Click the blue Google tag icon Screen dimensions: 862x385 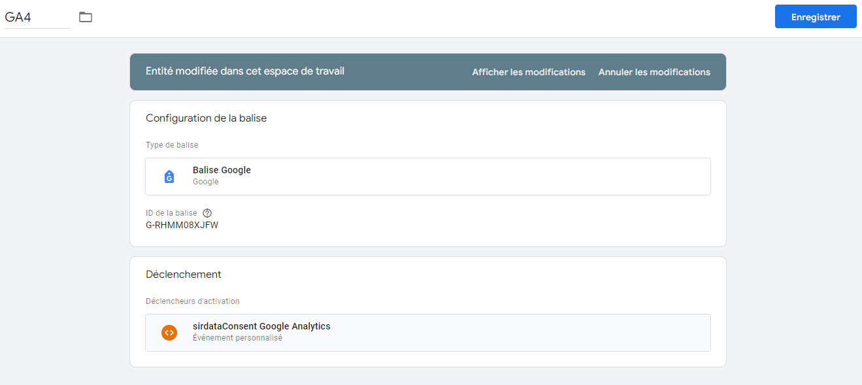click(169, 176)
